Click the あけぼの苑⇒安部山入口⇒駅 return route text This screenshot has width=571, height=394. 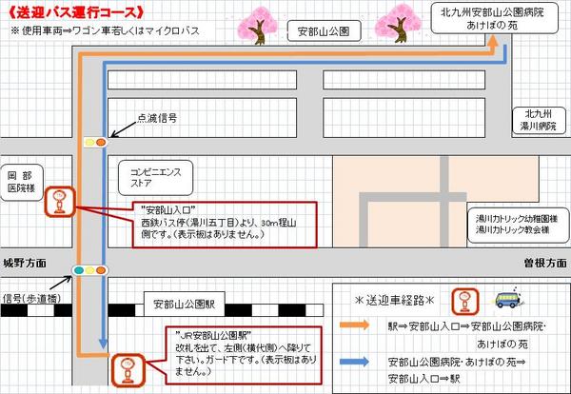[457, 370]
